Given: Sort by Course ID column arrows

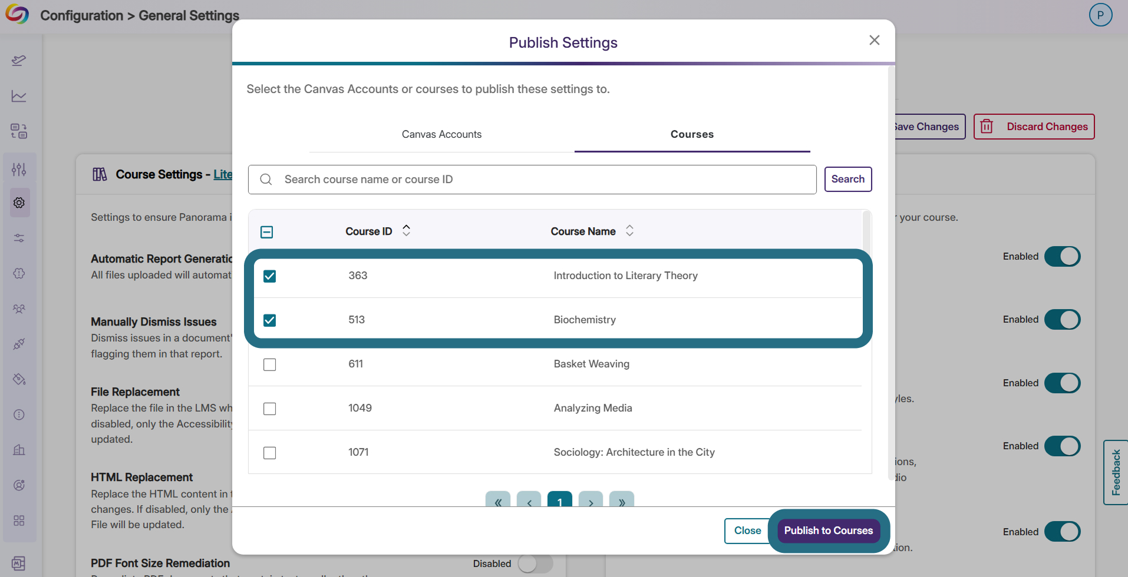Looking at the screenshot, I should pos(406,231).
